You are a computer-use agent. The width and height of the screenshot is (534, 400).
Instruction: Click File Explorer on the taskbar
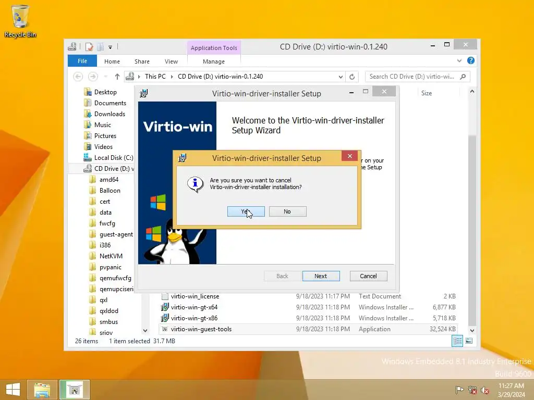coord(42,390)
